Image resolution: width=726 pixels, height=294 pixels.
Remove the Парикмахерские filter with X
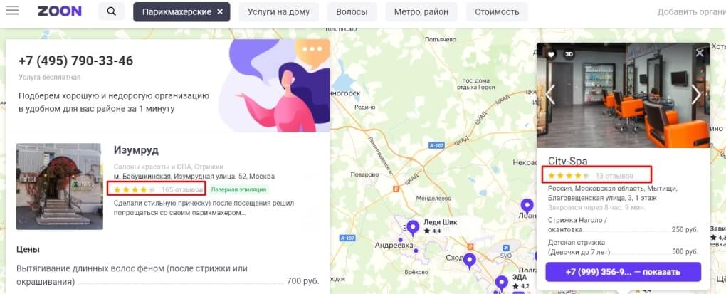click(x=220, y=11)
